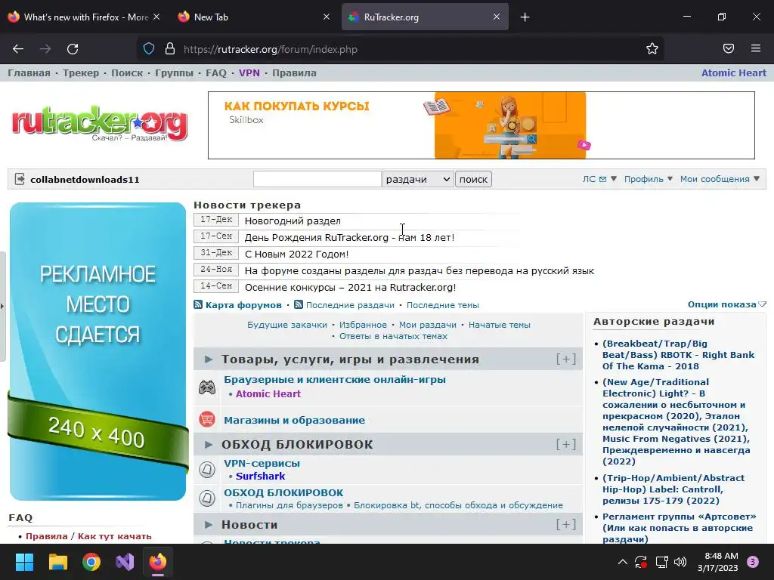The width and height of the screenshot is (774, 580).
Task: Click the forum icon next to ОБХОД БЛОКИРОВОК subforum
Action: coord(207,498)
